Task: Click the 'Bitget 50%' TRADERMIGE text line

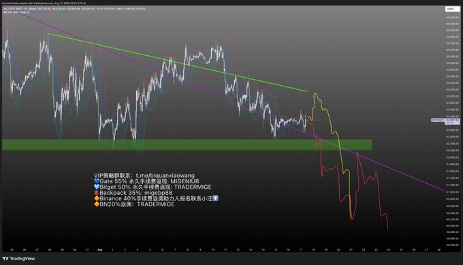Action: coord(153,187)
